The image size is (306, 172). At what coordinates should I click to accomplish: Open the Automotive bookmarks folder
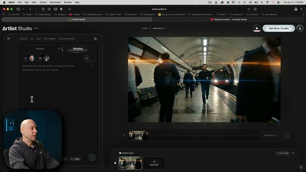[x=237, y=14]
